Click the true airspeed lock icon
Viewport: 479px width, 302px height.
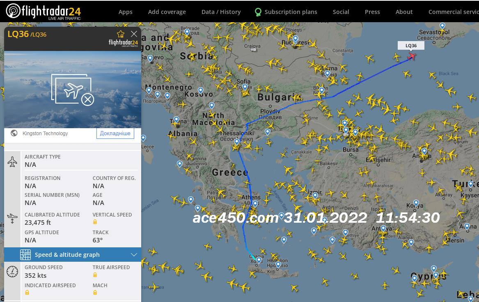tap(95, 274)
